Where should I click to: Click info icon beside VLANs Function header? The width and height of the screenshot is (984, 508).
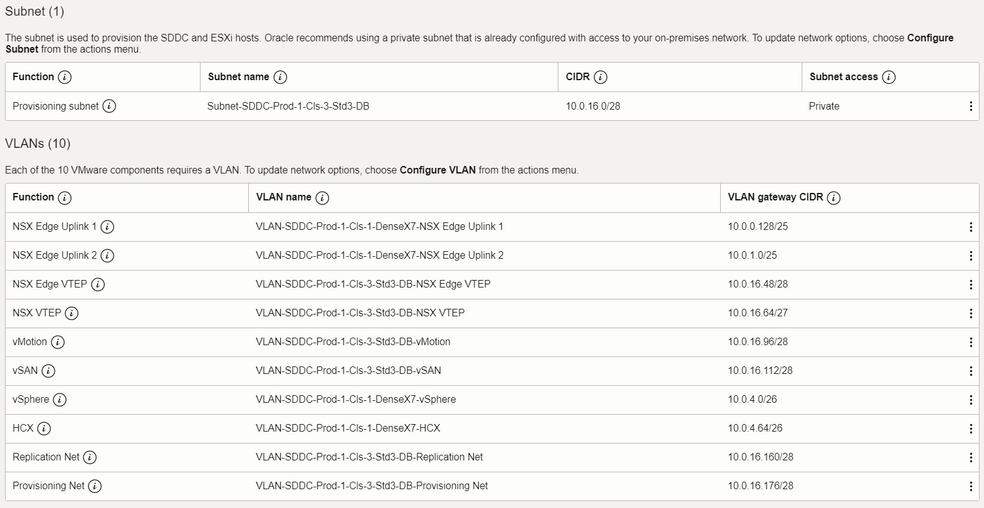65,198
